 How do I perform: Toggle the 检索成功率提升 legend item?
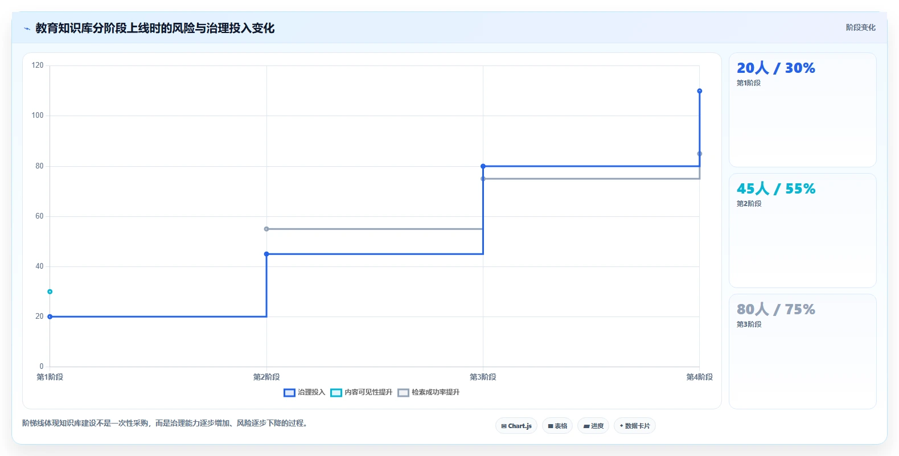(428, 392)
